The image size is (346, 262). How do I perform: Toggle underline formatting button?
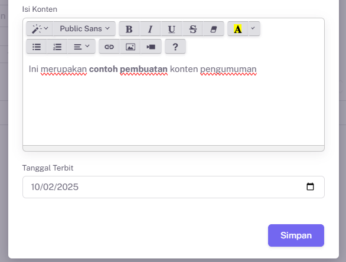coord(171,29)
